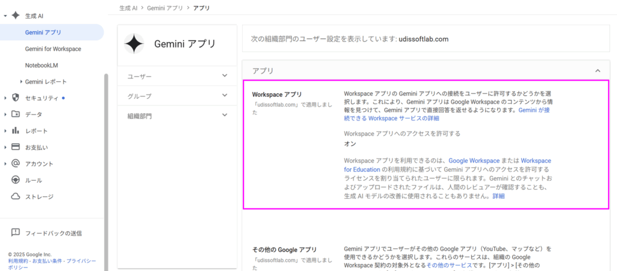Open ストレージ in the sidebar

39,196
